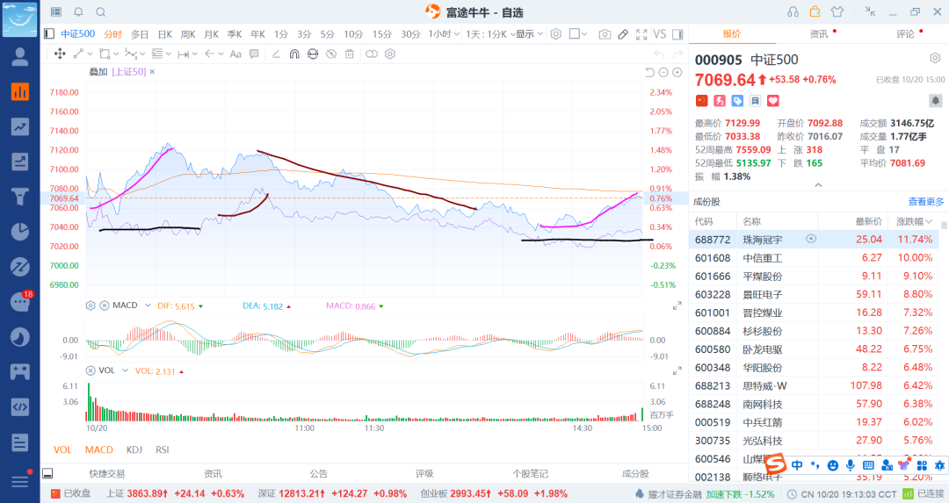Switch to the KDJ indicator tab
Screen dimensions: 949x503
click(x=134, y=449)
